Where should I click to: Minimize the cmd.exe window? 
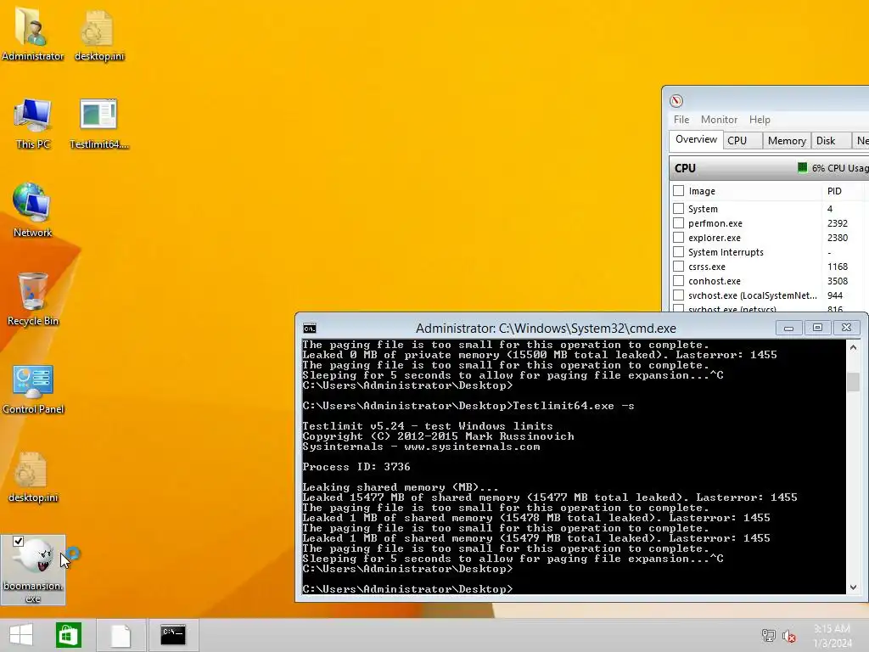788,328
